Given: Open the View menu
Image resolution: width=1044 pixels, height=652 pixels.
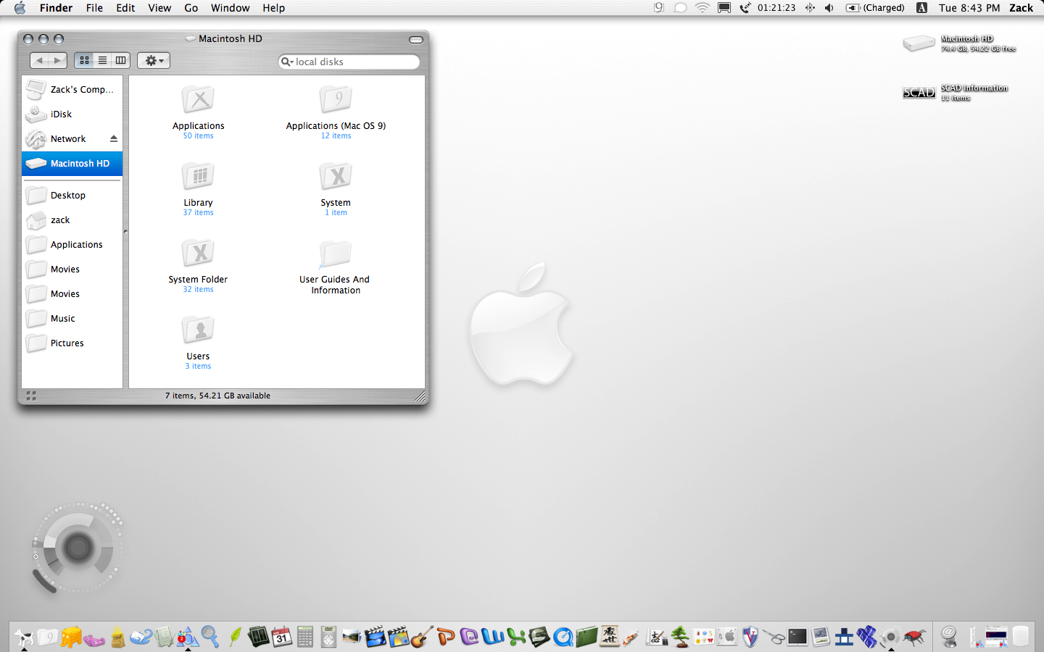Looking at the screenshot, I should [159, 8].
